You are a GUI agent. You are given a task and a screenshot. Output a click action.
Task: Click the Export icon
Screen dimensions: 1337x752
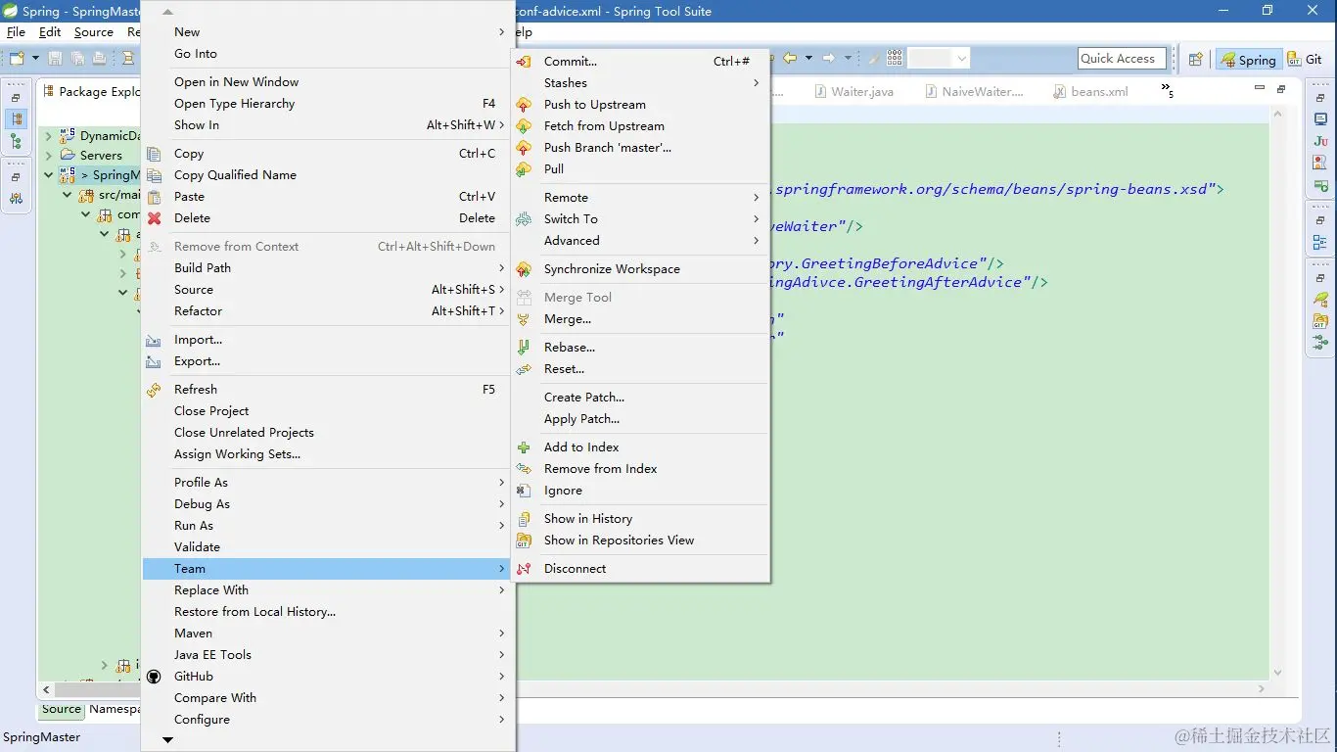pos(154,361)
